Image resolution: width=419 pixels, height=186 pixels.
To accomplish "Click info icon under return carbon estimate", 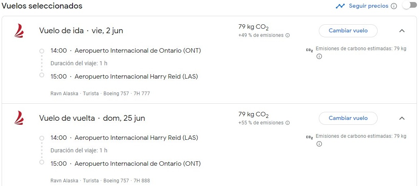I will coord(319,144).
